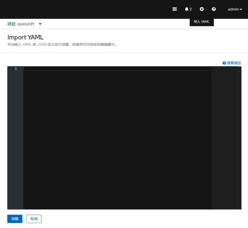This screenshot has height=228, width=248.
Task: Select the plus icon in the masthead
Action: (202, 9)
